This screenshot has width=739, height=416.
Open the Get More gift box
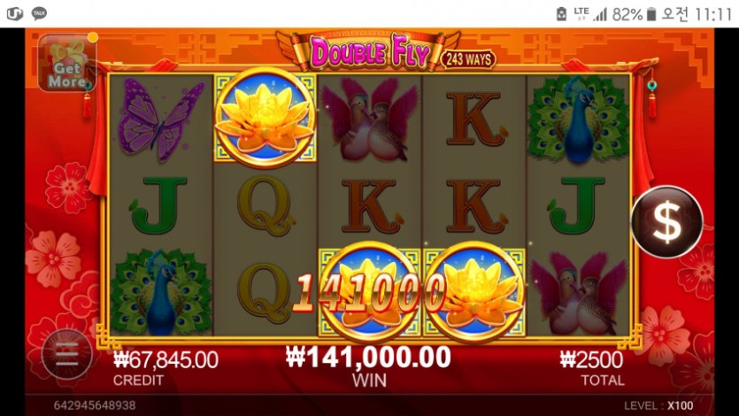(66, 62)
